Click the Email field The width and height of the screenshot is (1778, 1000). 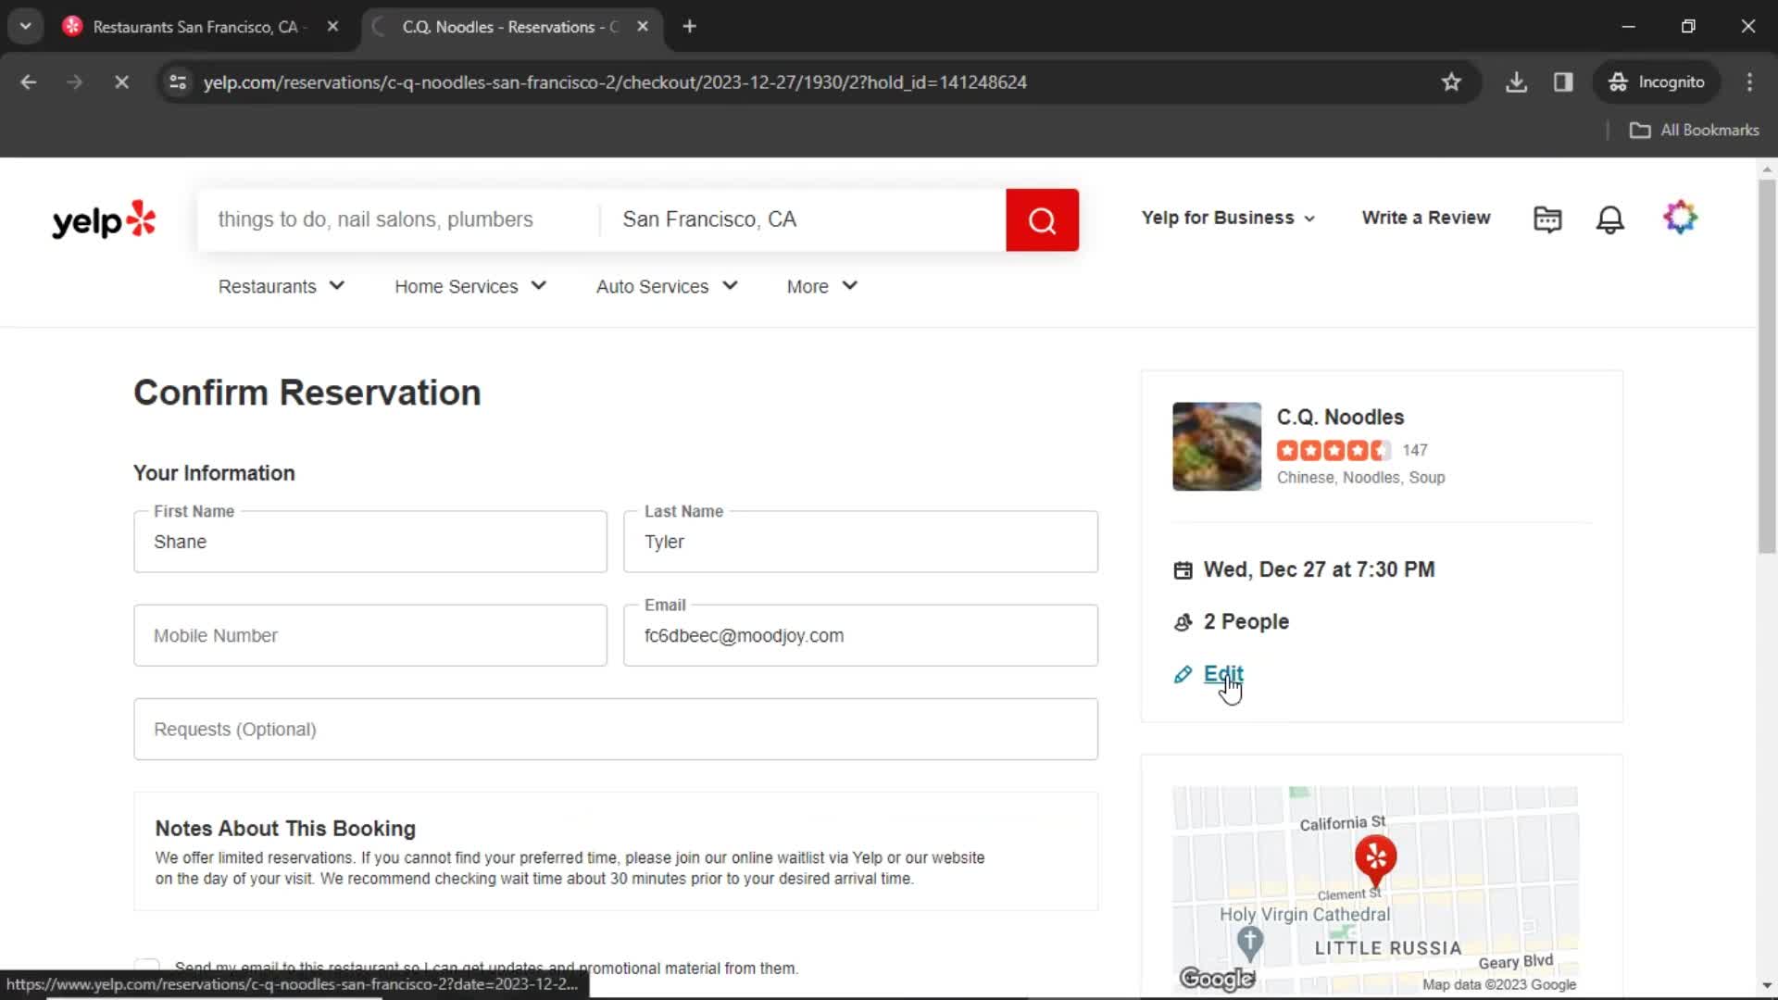(861, 636)
